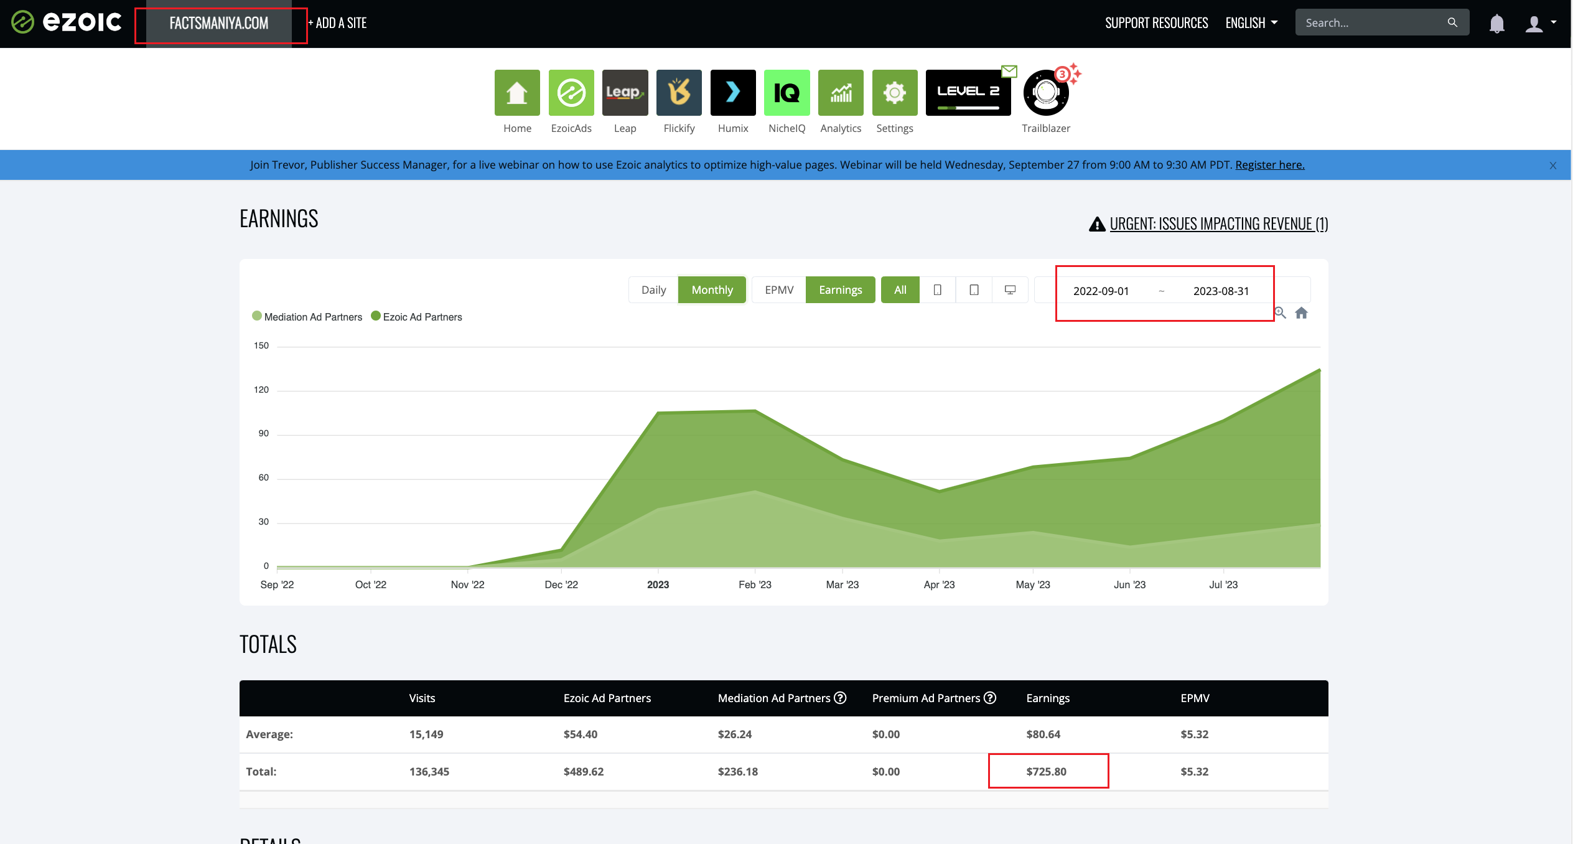Open Support Resources
1573x844 pixels.
coord(1156,23)
